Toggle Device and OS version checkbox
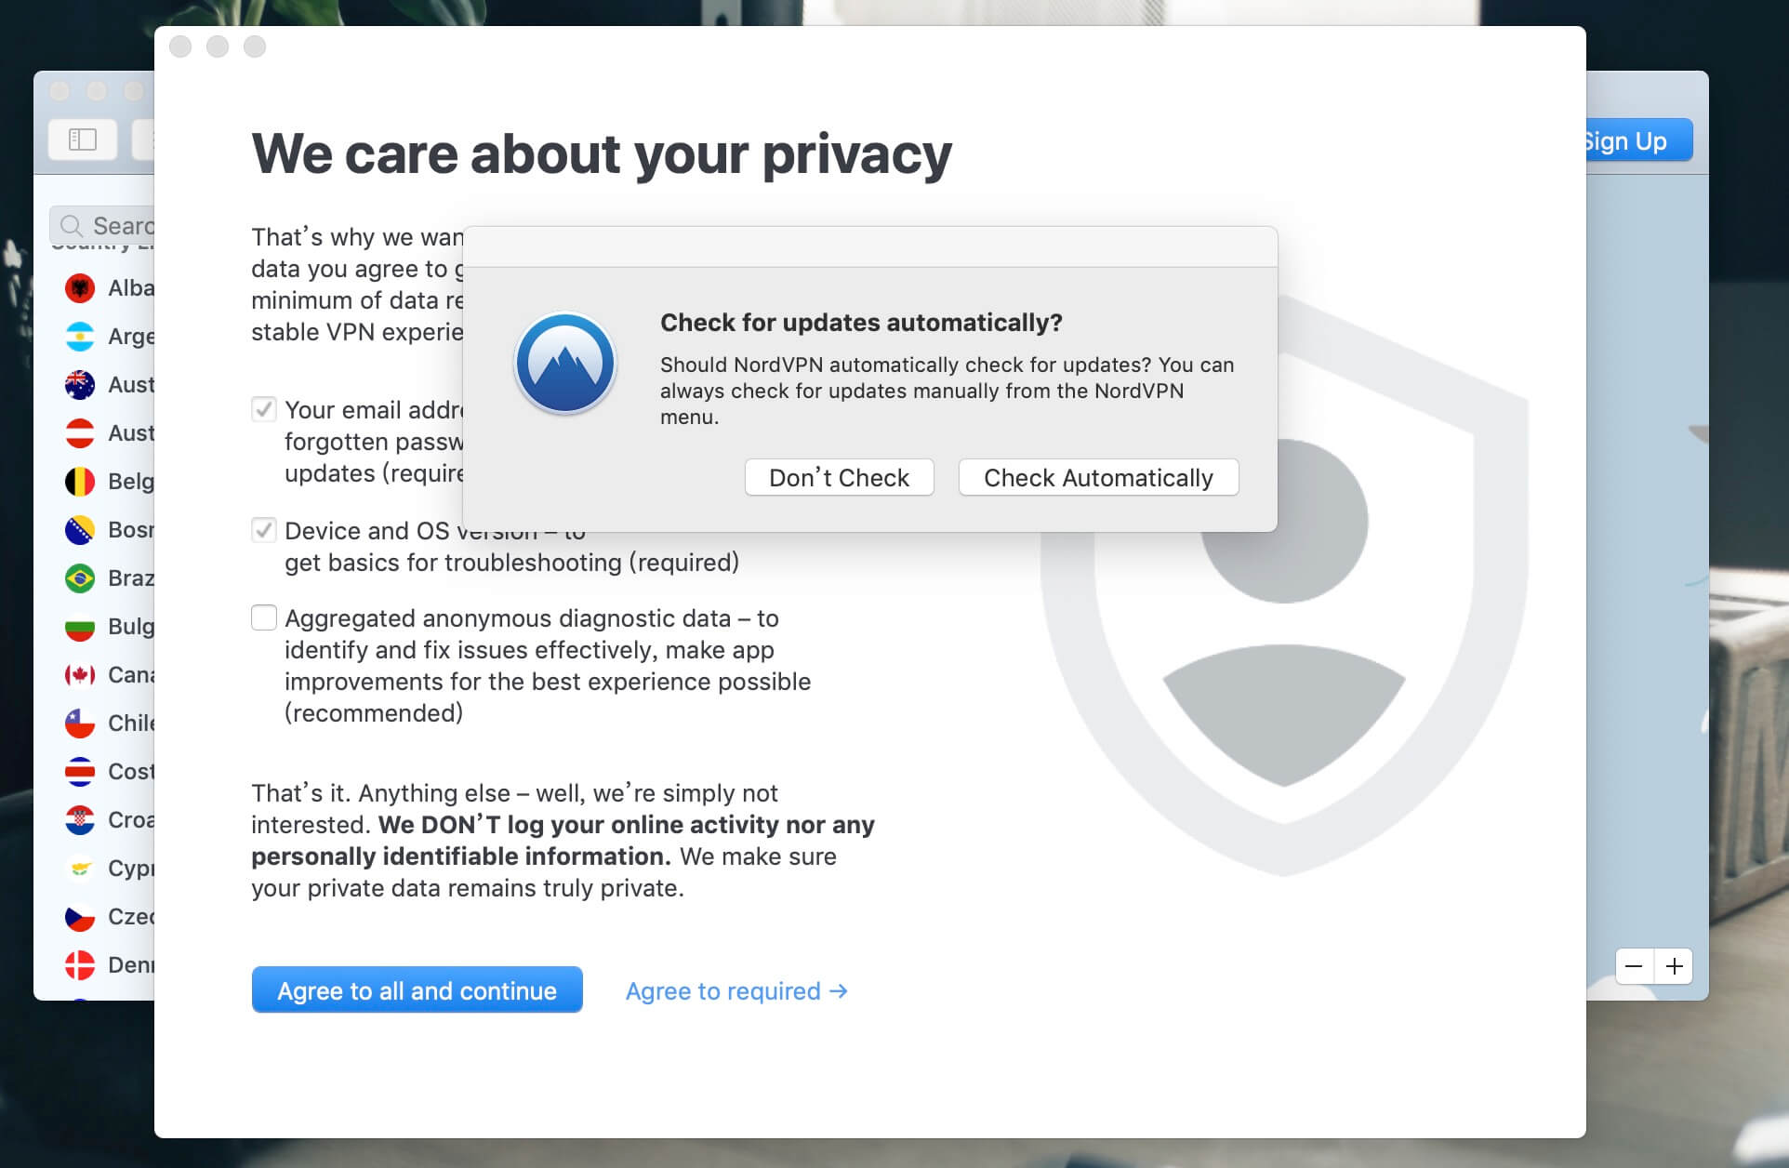Image resolution: width=1789 pixels, height=1168 pixels. [x=264, y=530]
